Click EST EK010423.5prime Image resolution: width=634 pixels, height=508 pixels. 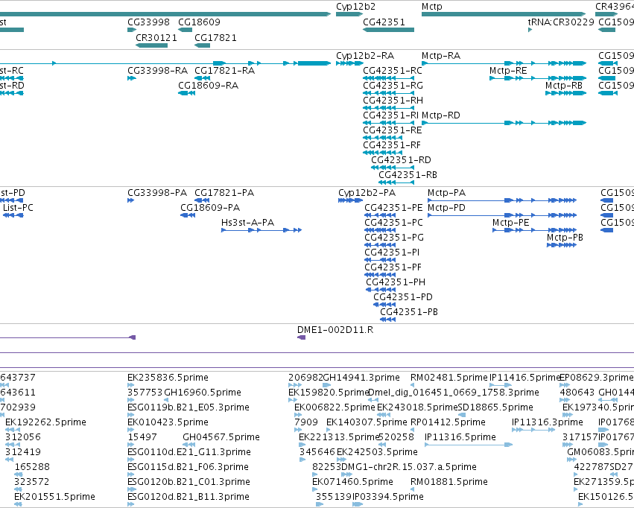click(x=130, y=430)
